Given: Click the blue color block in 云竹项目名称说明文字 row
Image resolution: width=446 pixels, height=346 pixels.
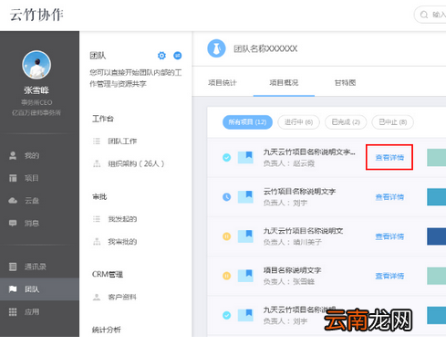Looking at the screenshot, I should coord(436,197).
